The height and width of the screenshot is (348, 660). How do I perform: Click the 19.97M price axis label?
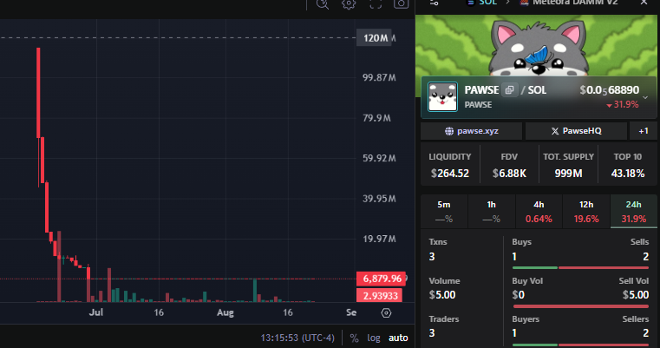(x=379, y=239)
